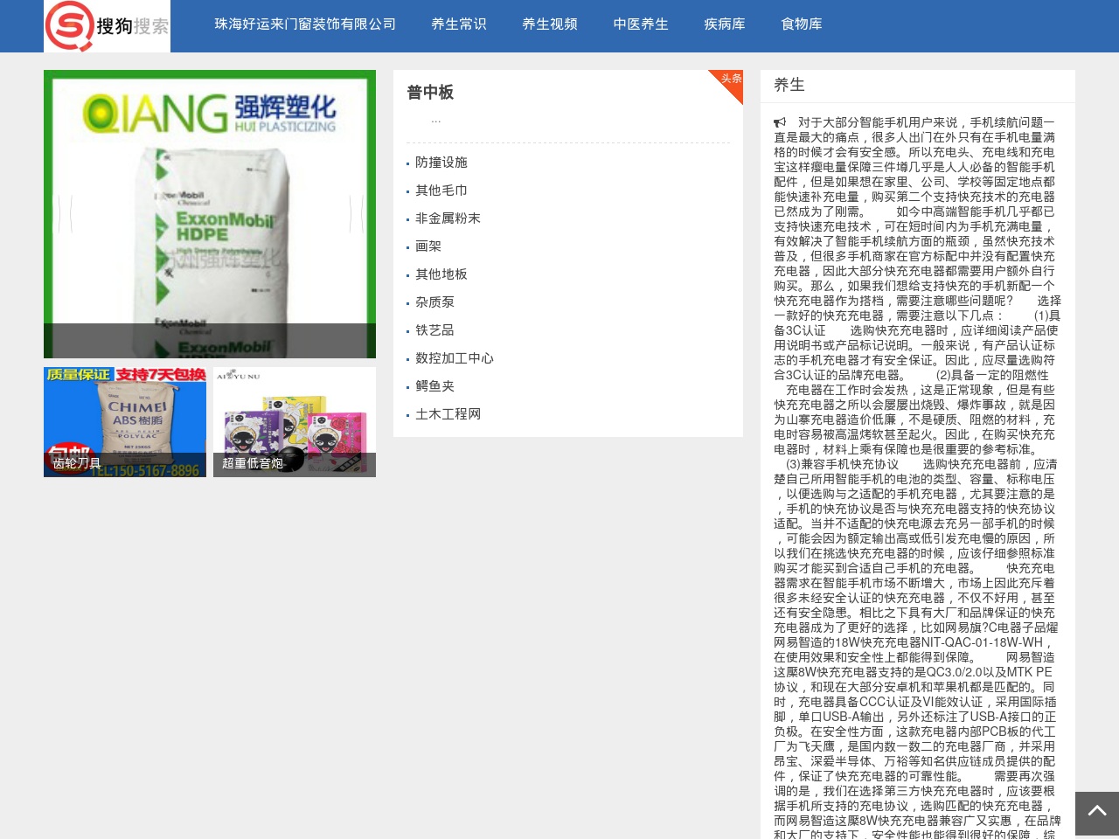Open the 养生视频 menu item
Viewport: 1119px width, 839px height.
(x=550, y=24)
